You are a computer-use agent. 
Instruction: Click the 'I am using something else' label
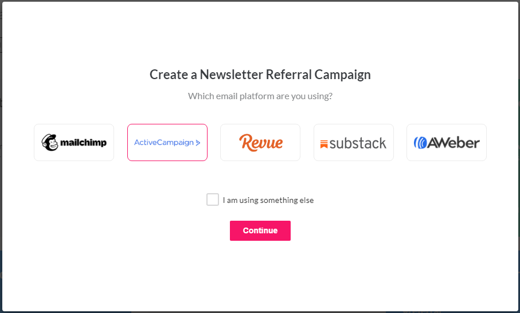click(x=268, y=200)
